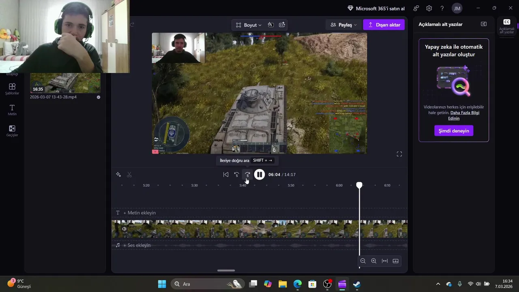Click the Şimdi deneyin button
Image resolution: width=519 pixels, height=292 pixels.
pyautogui.click(x=454, y=131)
